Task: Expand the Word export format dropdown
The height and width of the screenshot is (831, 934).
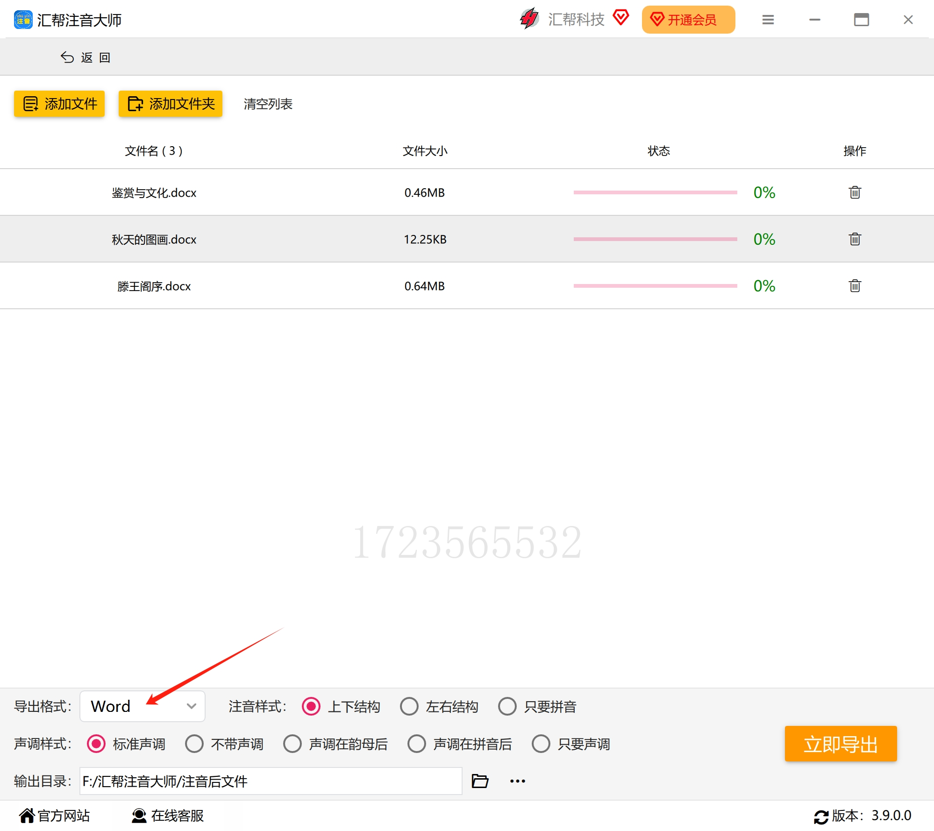Action: coord(143,706)
